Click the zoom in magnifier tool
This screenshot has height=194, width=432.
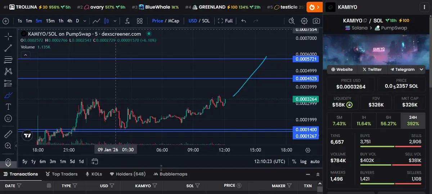(8, 146)
